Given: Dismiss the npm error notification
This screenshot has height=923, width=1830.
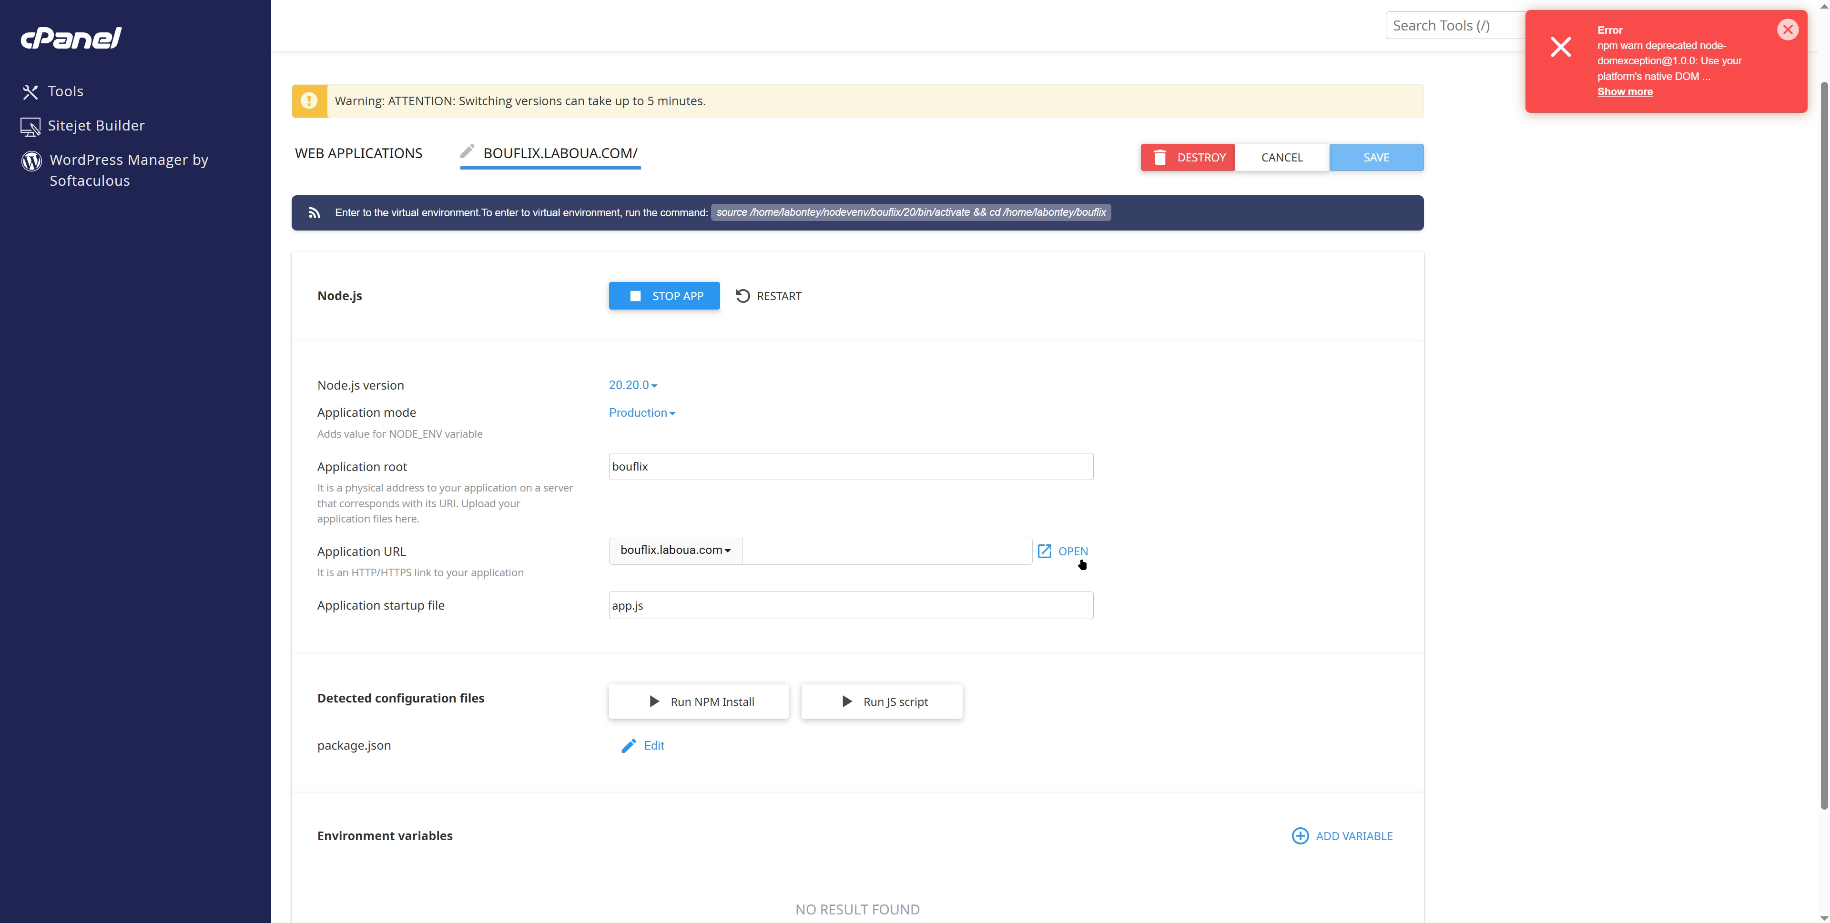Looking at the screenshot, I should (x=1788, y=30).
